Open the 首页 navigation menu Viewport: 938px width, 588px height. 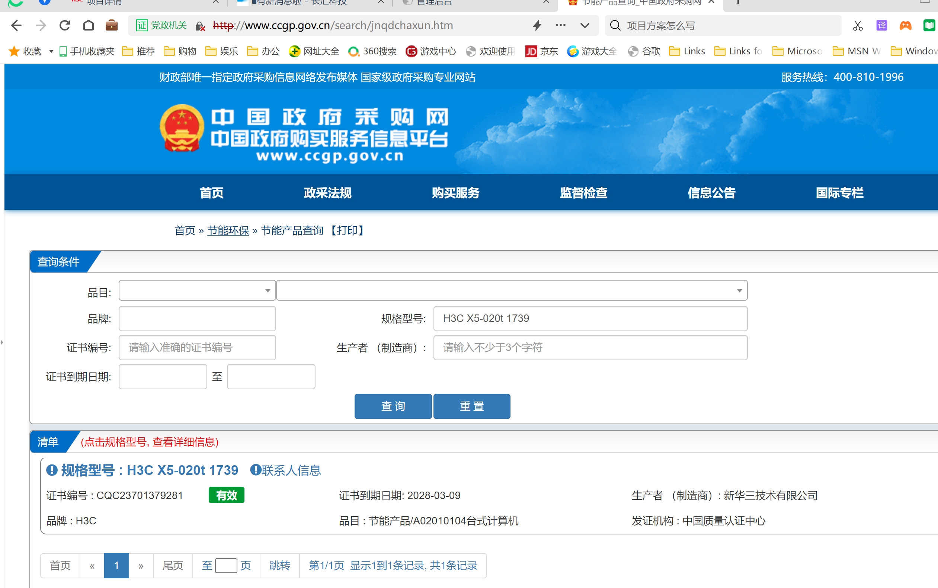(211, 192)
